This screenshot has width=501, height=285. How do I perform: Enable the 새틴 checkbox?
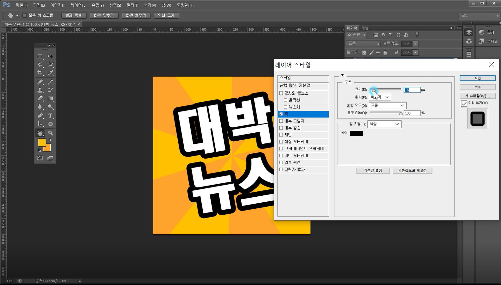[281, 135]
